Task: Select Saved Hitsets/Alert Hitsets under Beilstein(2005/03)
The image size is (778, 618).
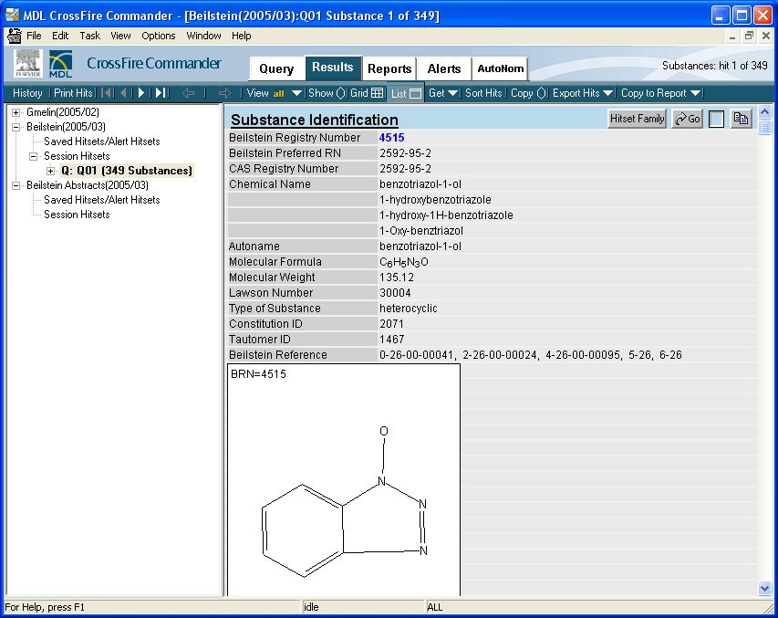Action: (x=102, y=141)
